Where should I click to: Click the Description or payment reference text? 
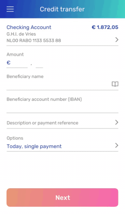(x=43, y=123)
